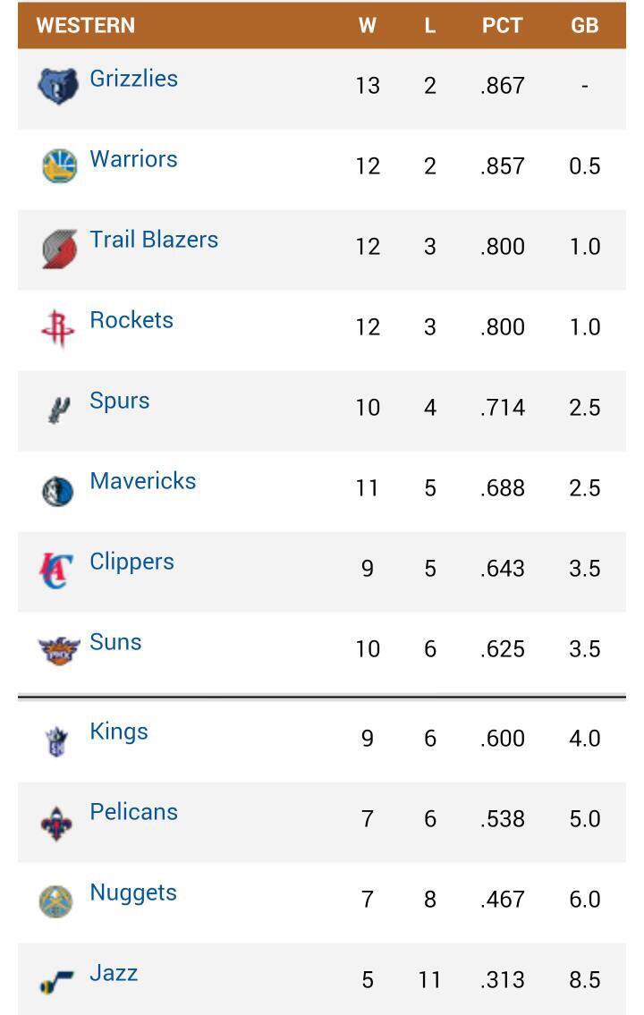Screen dimensions: 644x1015
Task: Open the Jazz team link
Action: click(114, 973)
